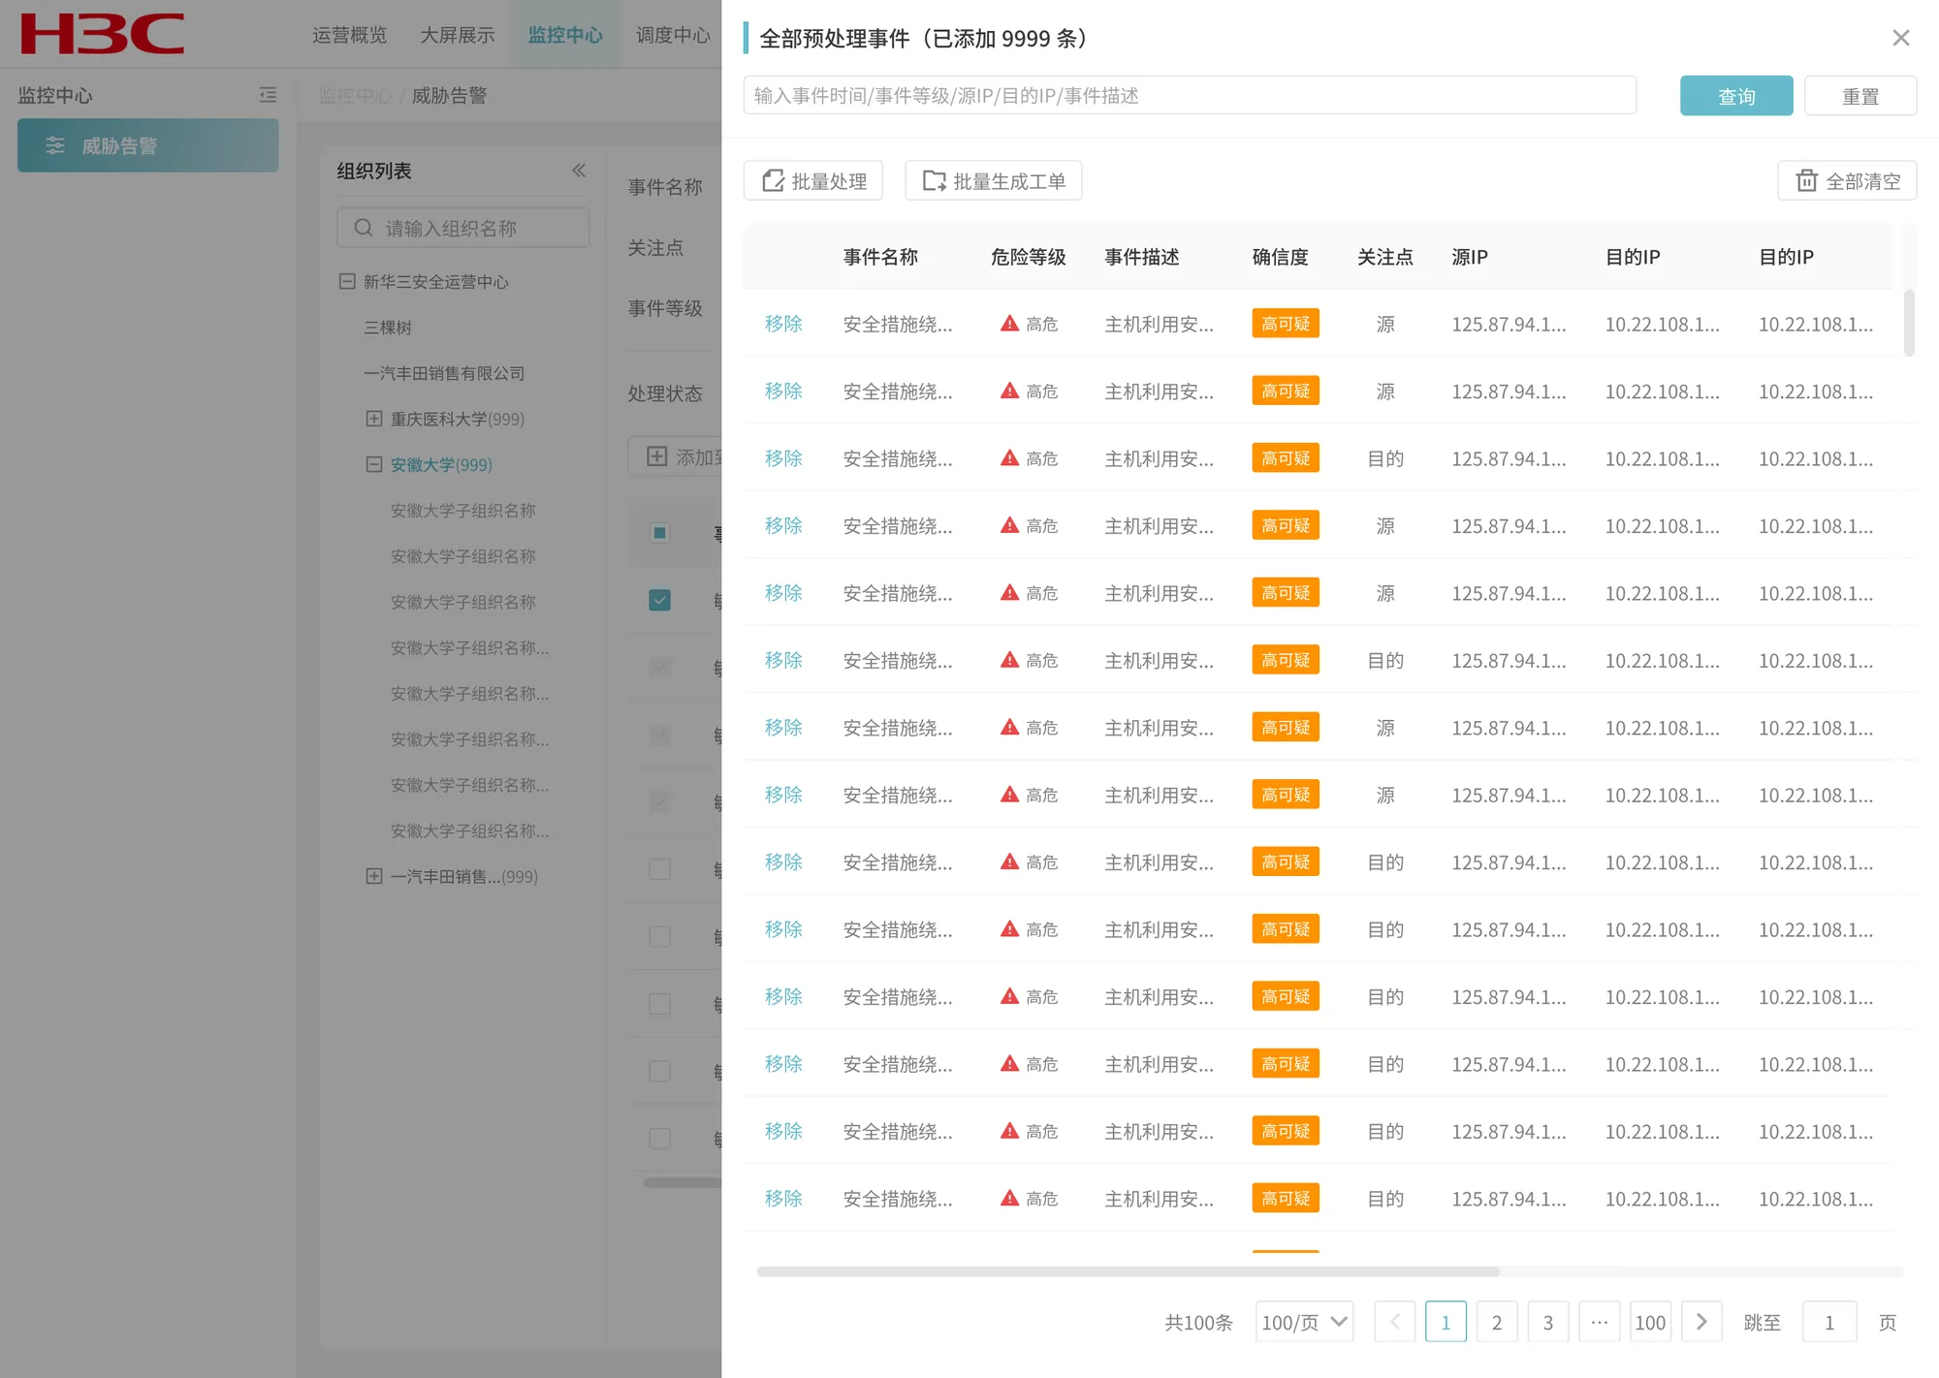1939x1378 pixels.
Task: Toggle the header select-all checkbox in background table
Action: pyautogui.click(x=659, y=532)
